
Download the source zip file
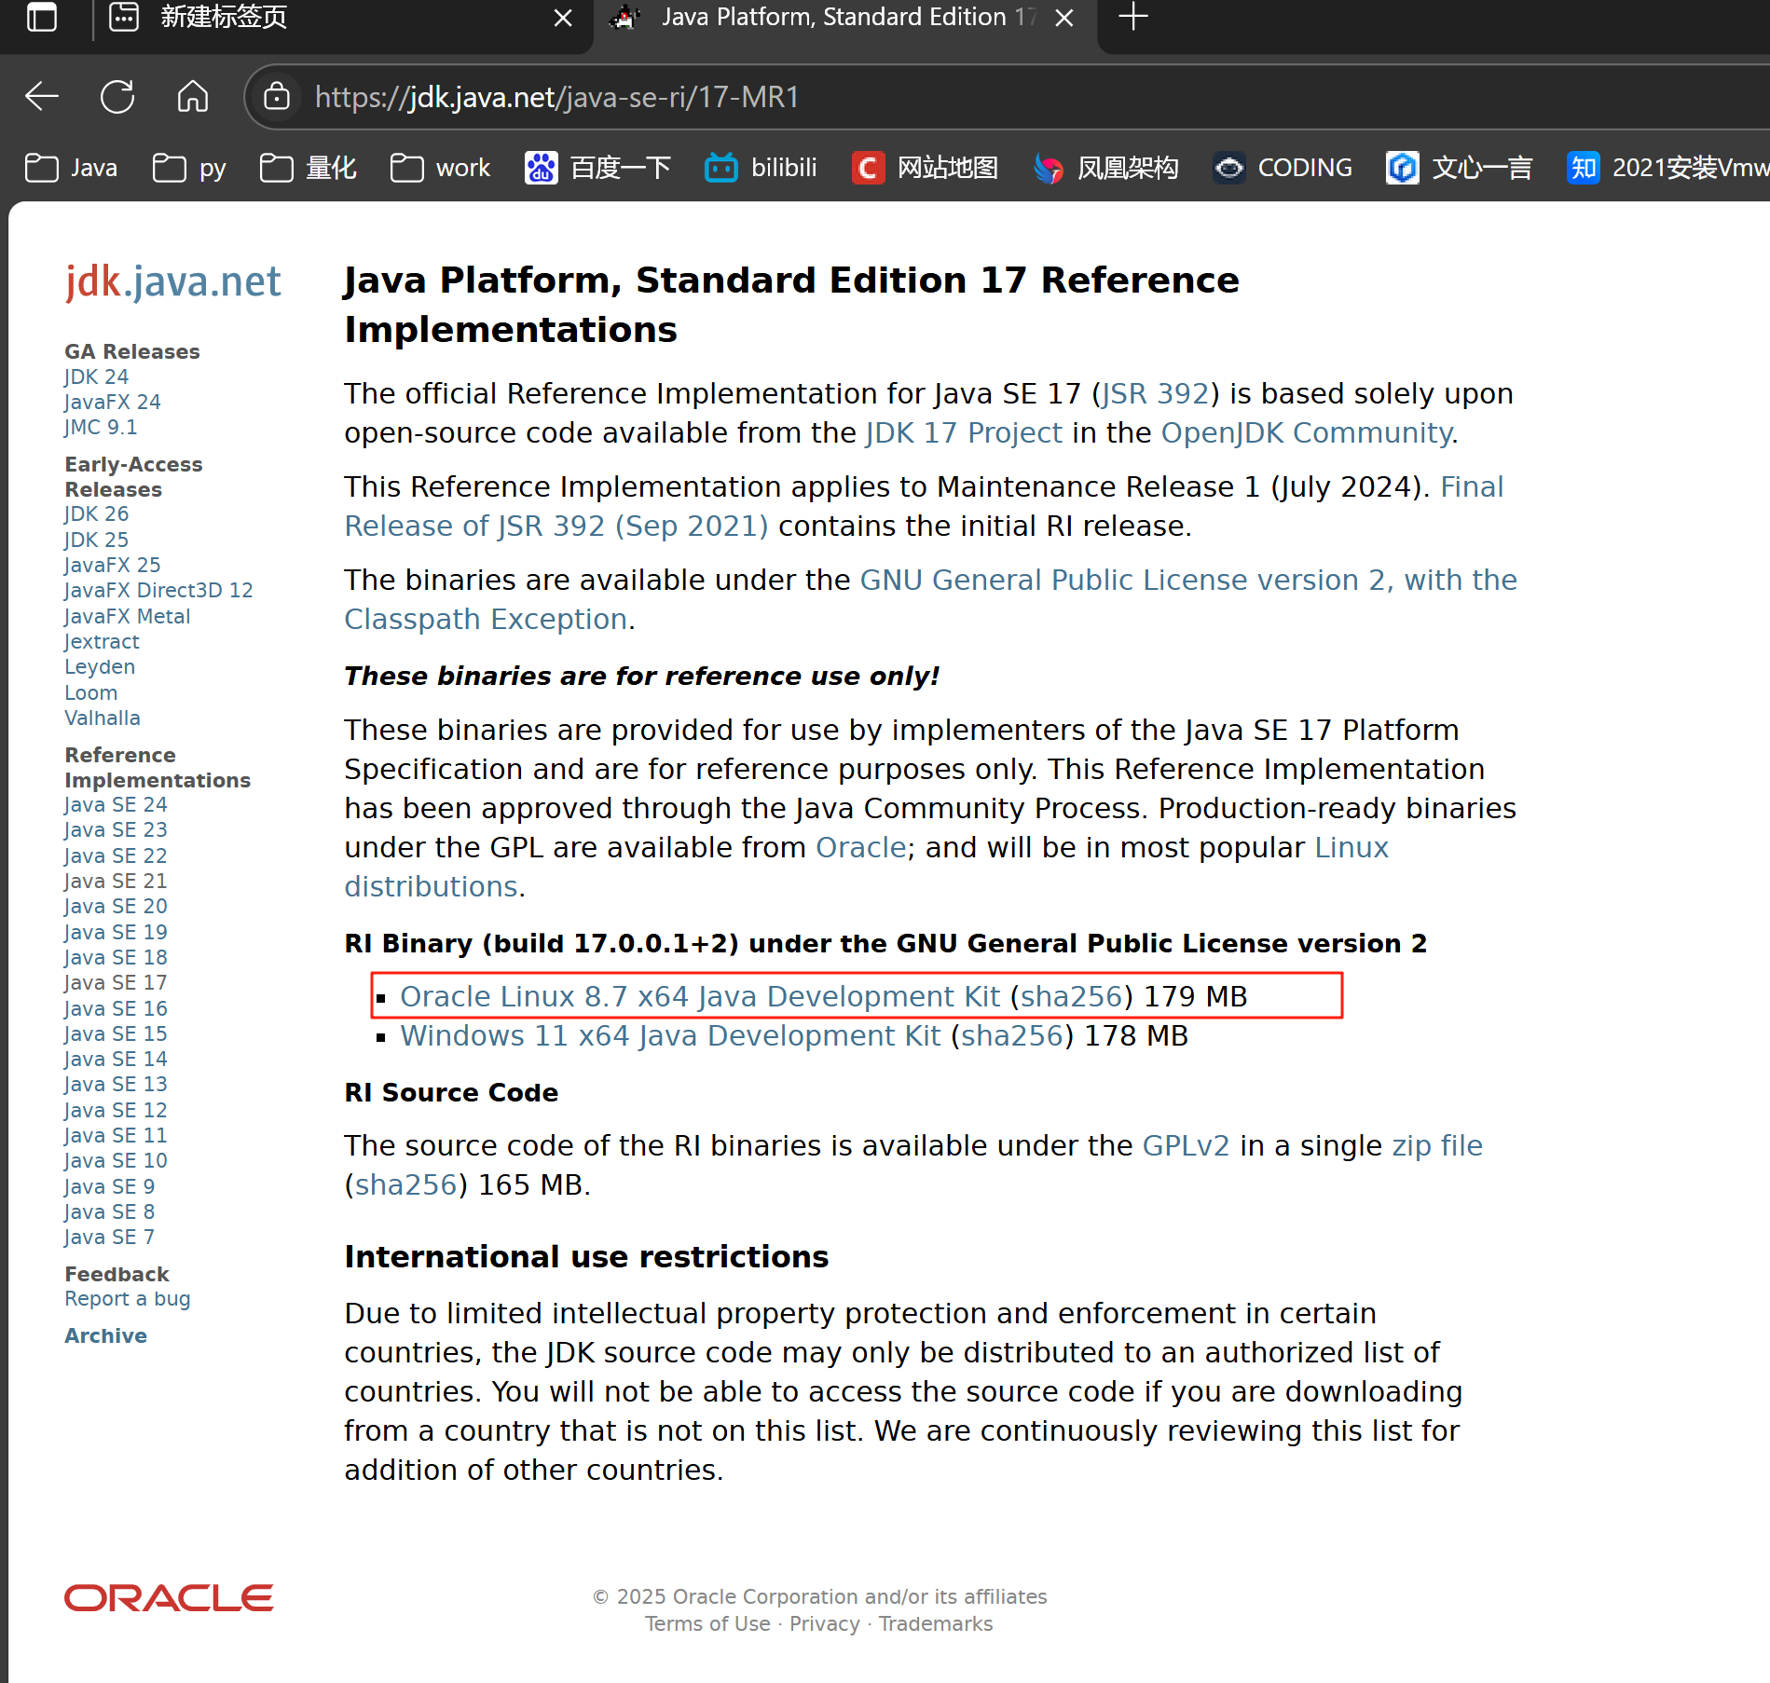tap(1436, 1145)
